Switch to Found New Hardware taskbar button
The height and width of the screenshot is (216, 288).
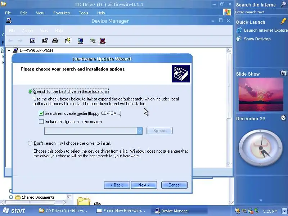(x=121, y=211)
